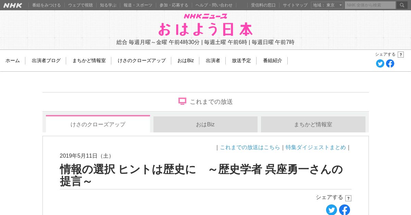Open ヘルプ・問い合わせ menu
Image resolution: width=411 pixels, height=215 pixels.
tap(214, 5)
